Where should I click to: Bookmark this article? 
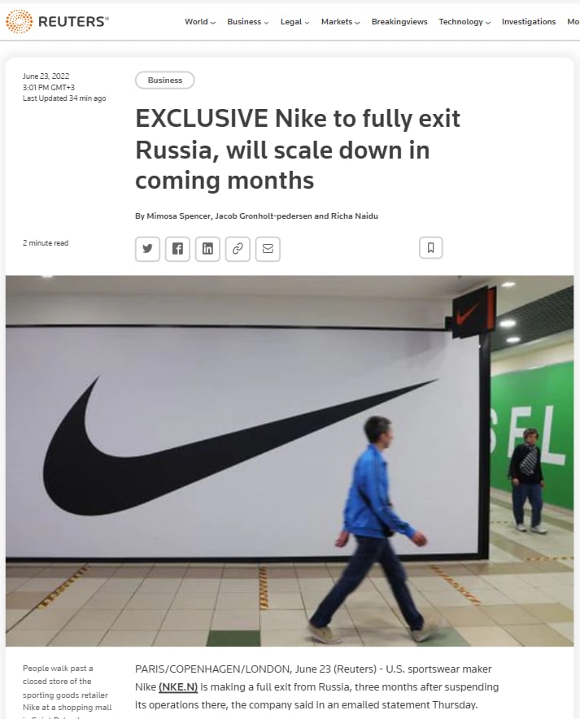tap(431, 247)
